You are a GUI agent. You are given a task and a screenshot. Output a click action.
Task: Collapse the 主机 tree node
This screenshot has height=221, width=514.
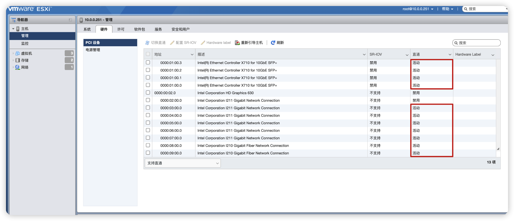[x=13, y=29]
